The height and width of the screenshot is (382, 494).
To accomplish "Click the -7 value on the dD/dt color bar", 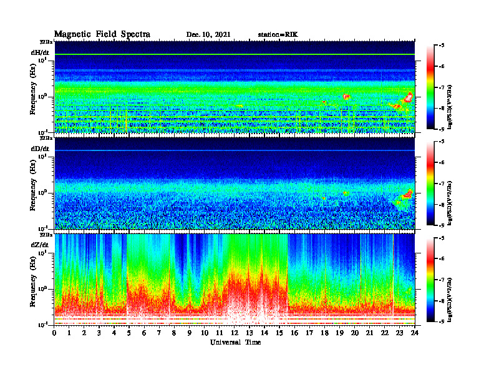I will point(442,184).
